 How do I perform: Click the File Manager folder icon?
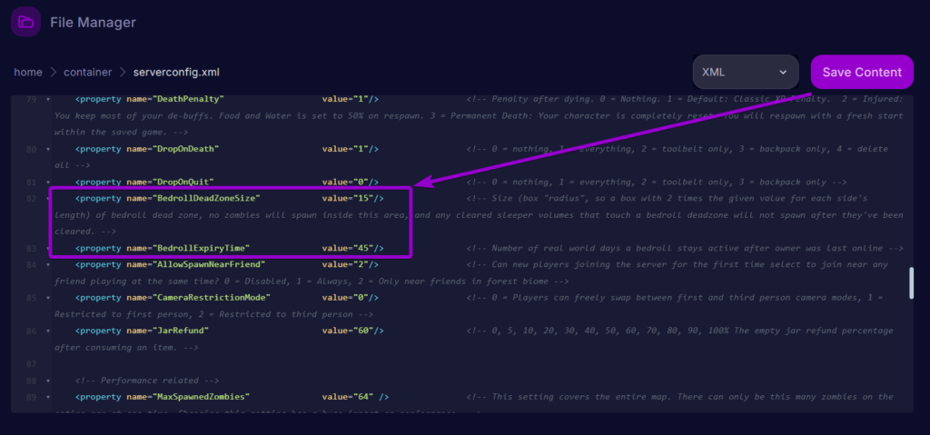(25, 22)
